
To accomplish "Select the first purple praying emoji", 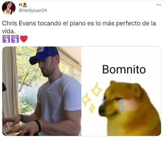I will click(x=6, y=39).
